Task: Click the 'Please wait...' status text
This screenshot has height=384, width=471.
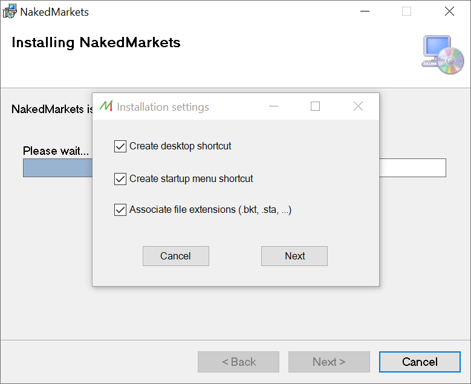Action: 56,151
